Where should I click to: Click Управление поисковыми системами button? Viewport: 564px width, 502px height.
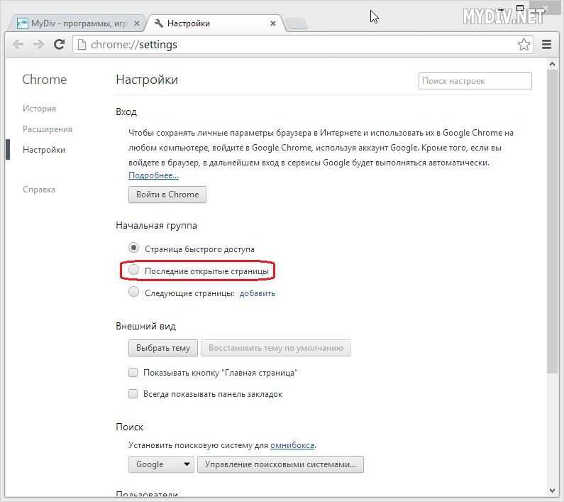280,464
